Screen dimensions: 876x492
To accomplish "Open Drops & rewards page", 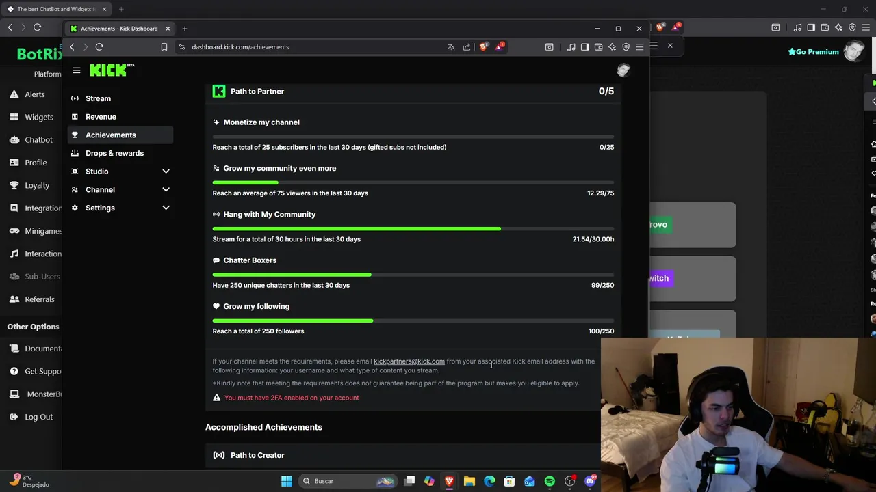I will [114, 153].
